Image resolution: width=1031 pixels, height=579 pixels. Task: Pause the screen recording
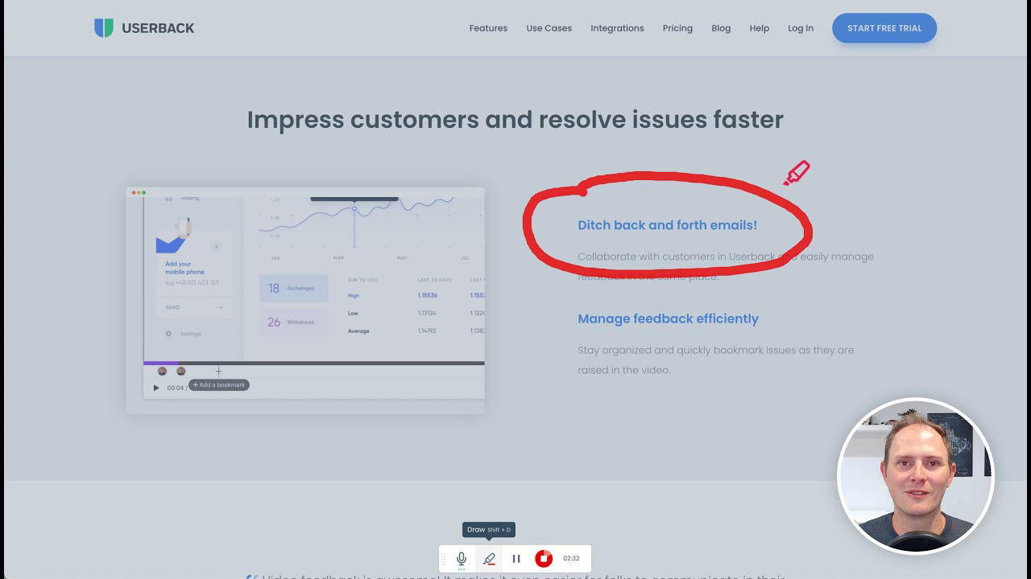click(x=516, y=558)
